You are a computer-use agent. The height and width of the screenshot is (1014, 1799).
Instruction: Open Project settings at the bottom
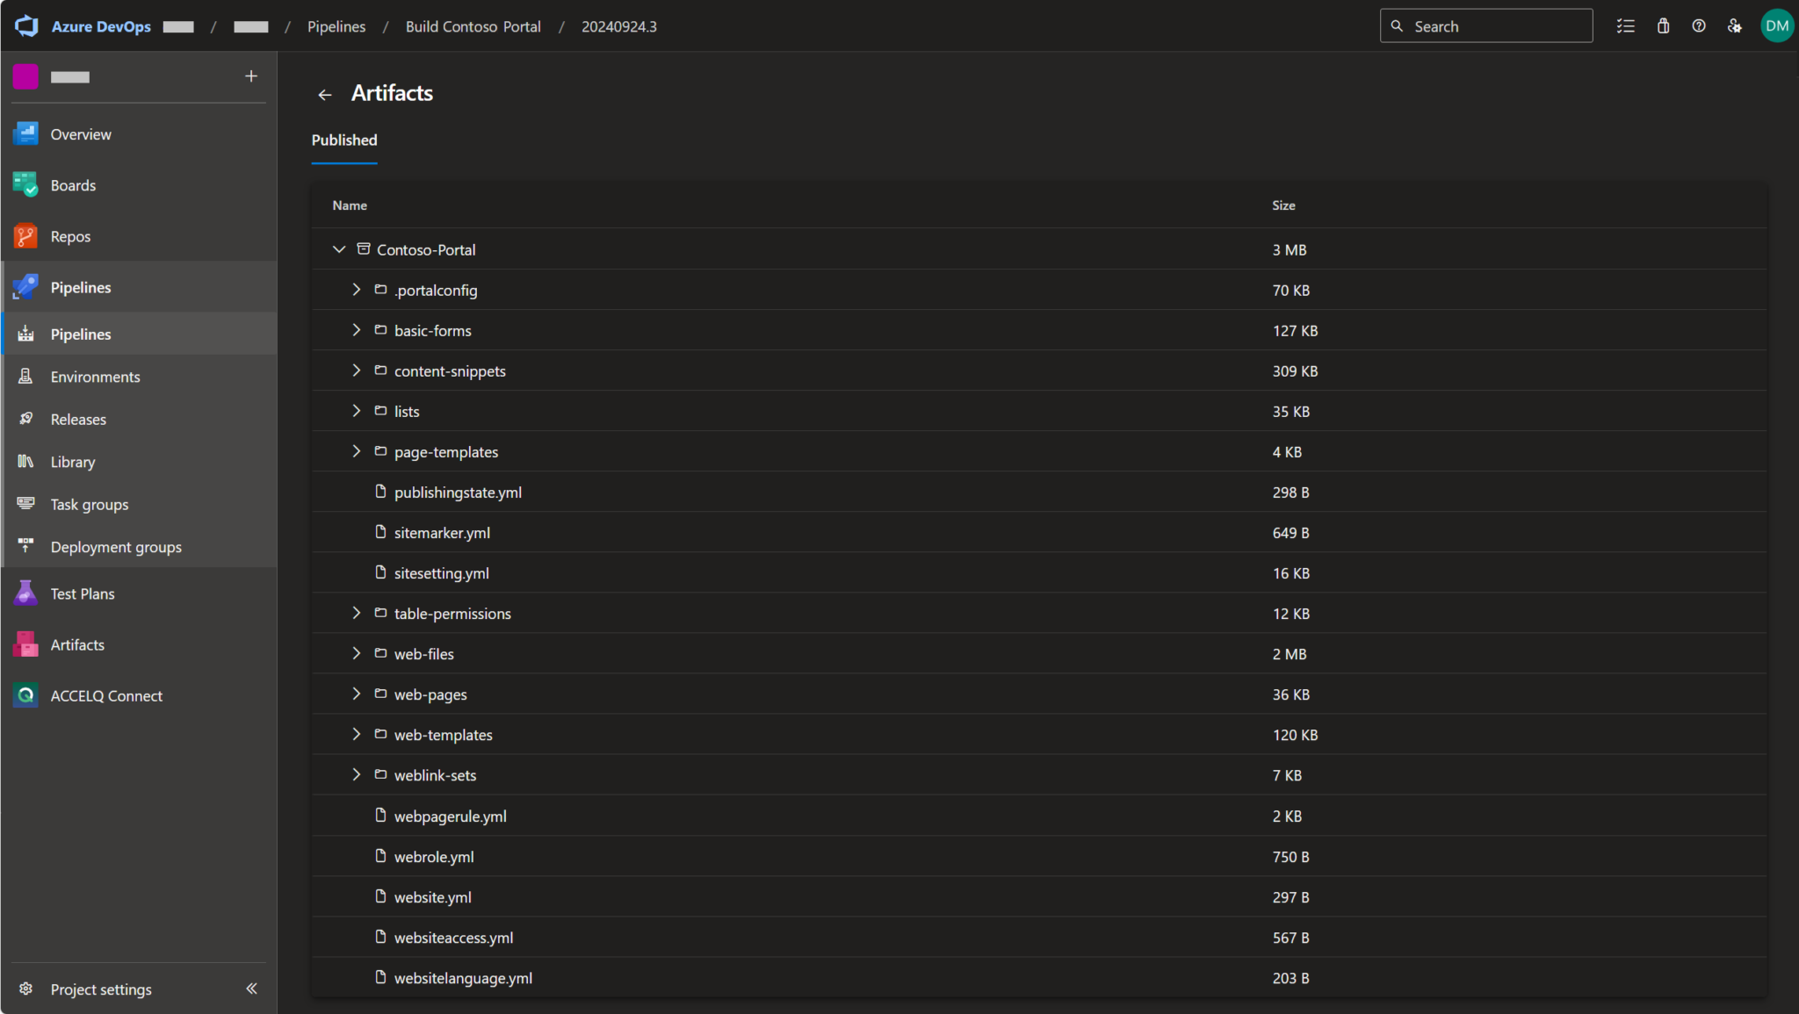[100, 989]
